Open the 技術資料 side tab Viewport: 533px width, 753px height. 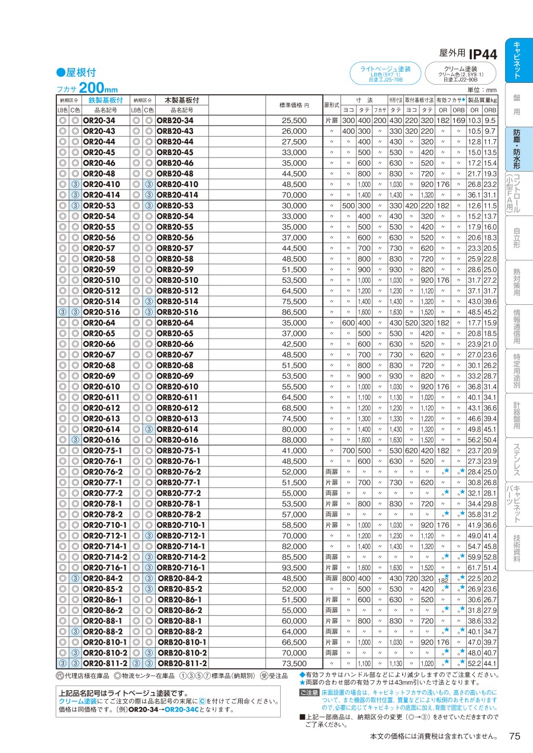(x=517, y=548)
